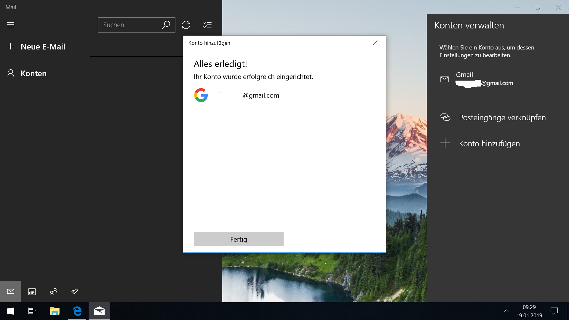Click the Fertig button
This screenshot has height=320, width=569.
239,239
